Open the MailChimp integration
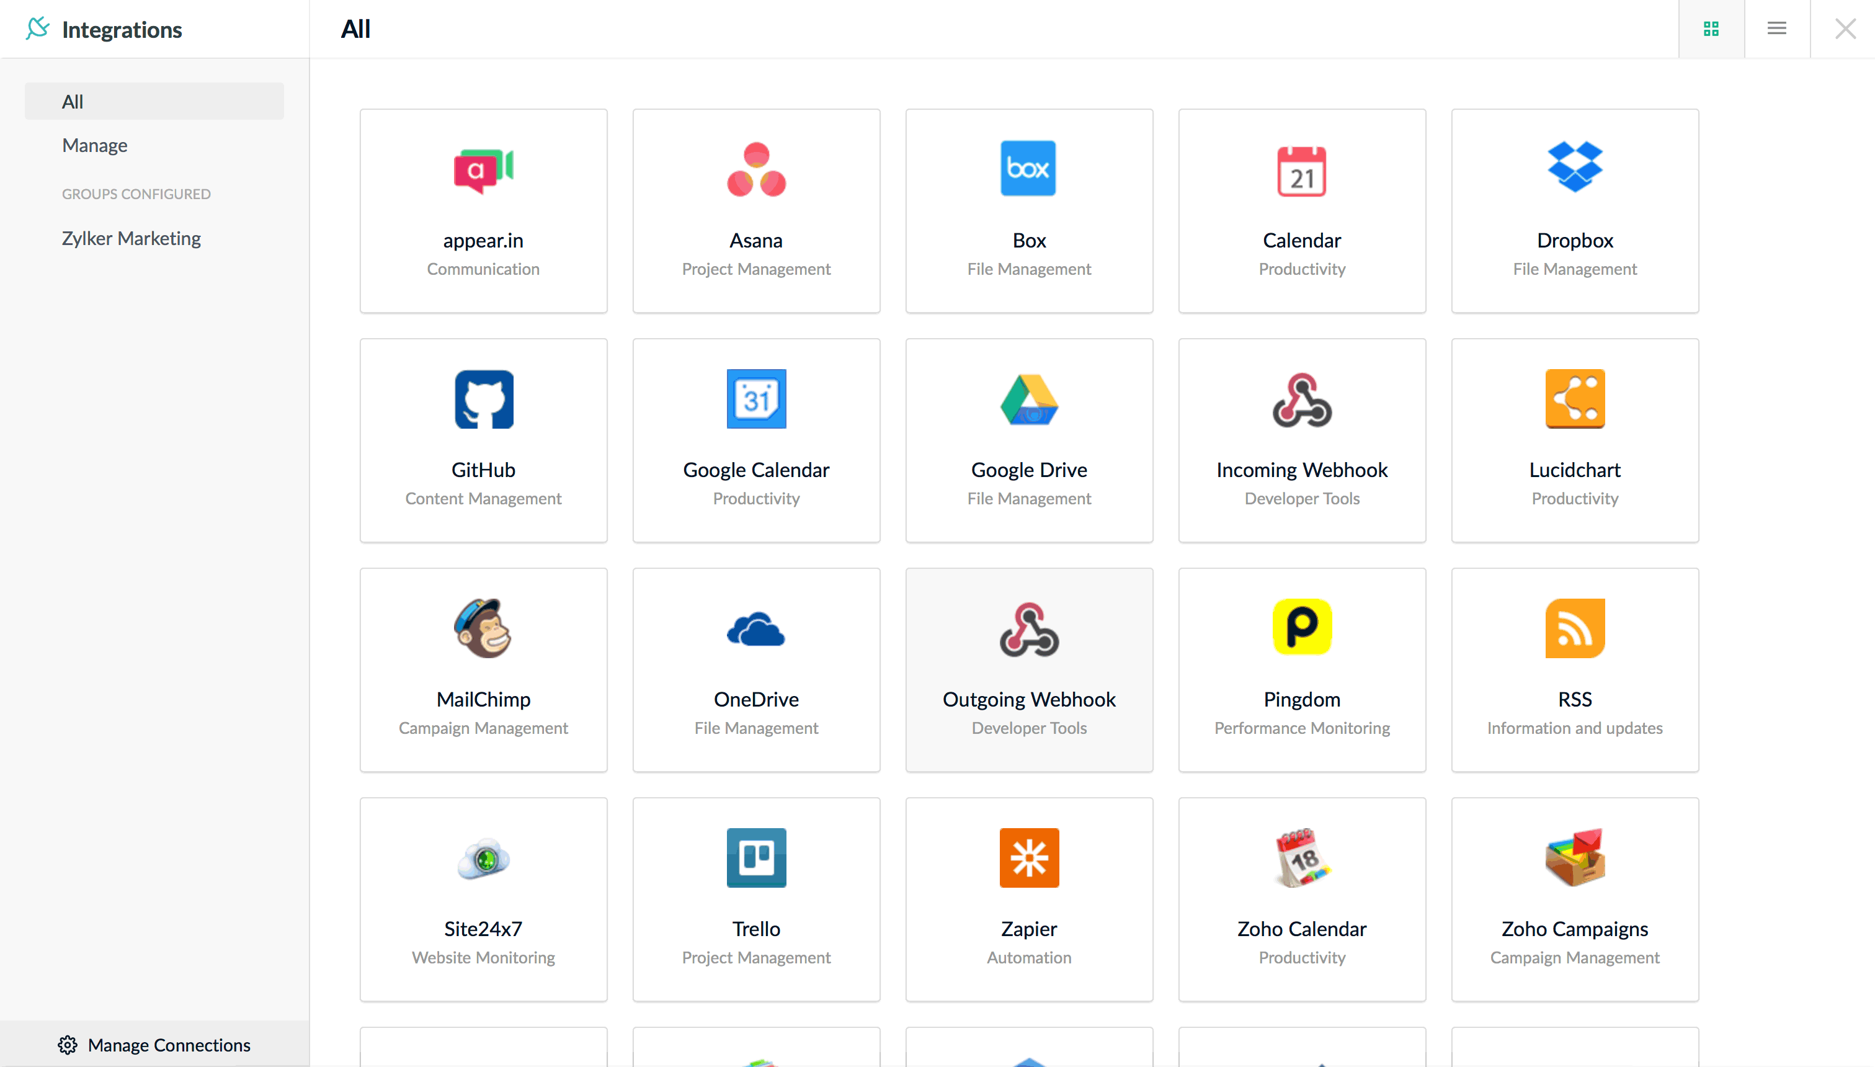Image resolution: width=1875 pixels, height=1067 pixels. 483,669
